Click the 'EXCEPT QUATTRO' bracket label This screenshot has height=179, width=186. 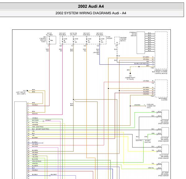pyautogui.click(x=148, y=141)
